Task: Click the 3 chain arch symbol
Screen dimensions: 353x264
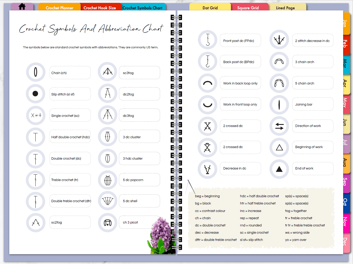Action: coord(279,61)
